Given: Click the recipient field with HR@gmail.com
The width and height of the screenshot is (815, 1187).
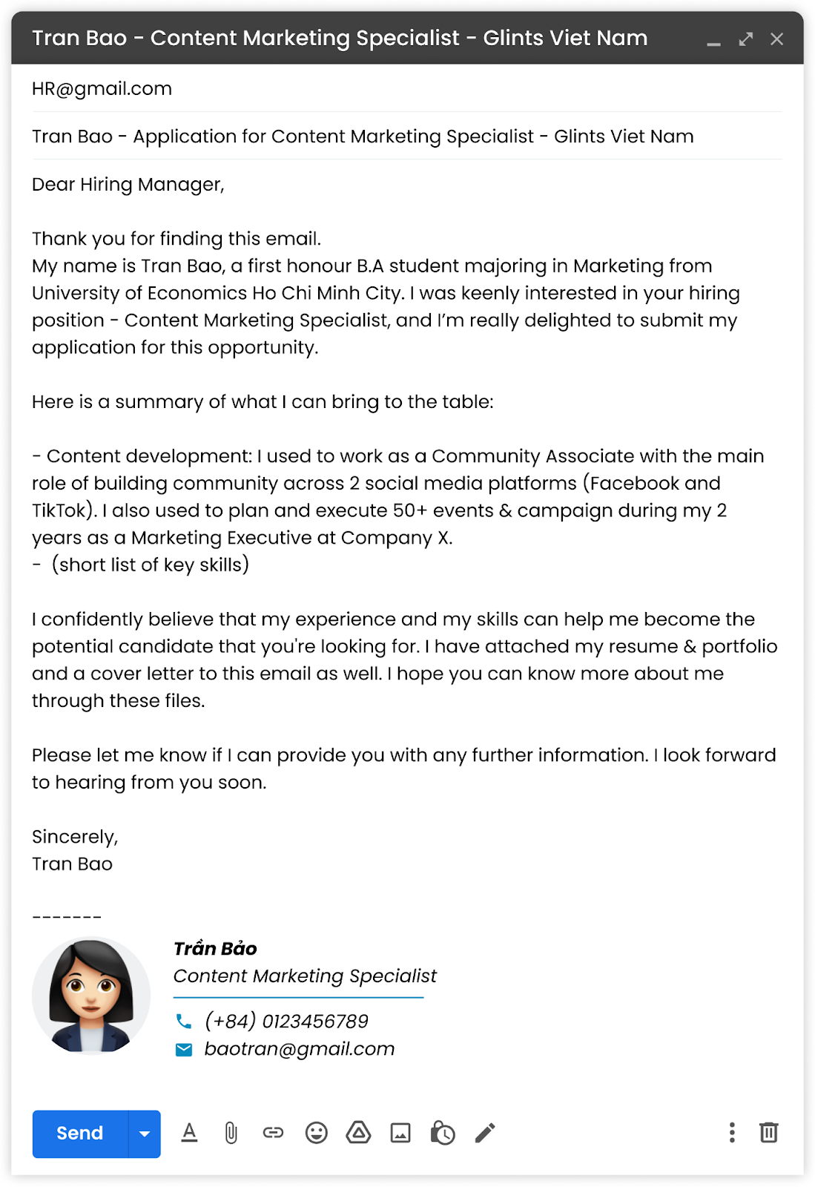Looking at the screenshot, I should click(102, 89).
